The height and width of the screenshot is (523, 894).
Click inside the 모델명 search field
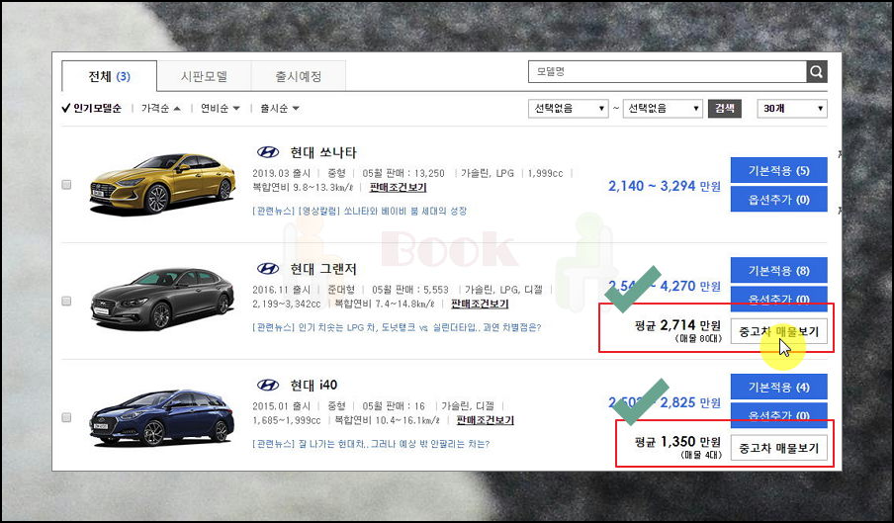tap(668, 72)
